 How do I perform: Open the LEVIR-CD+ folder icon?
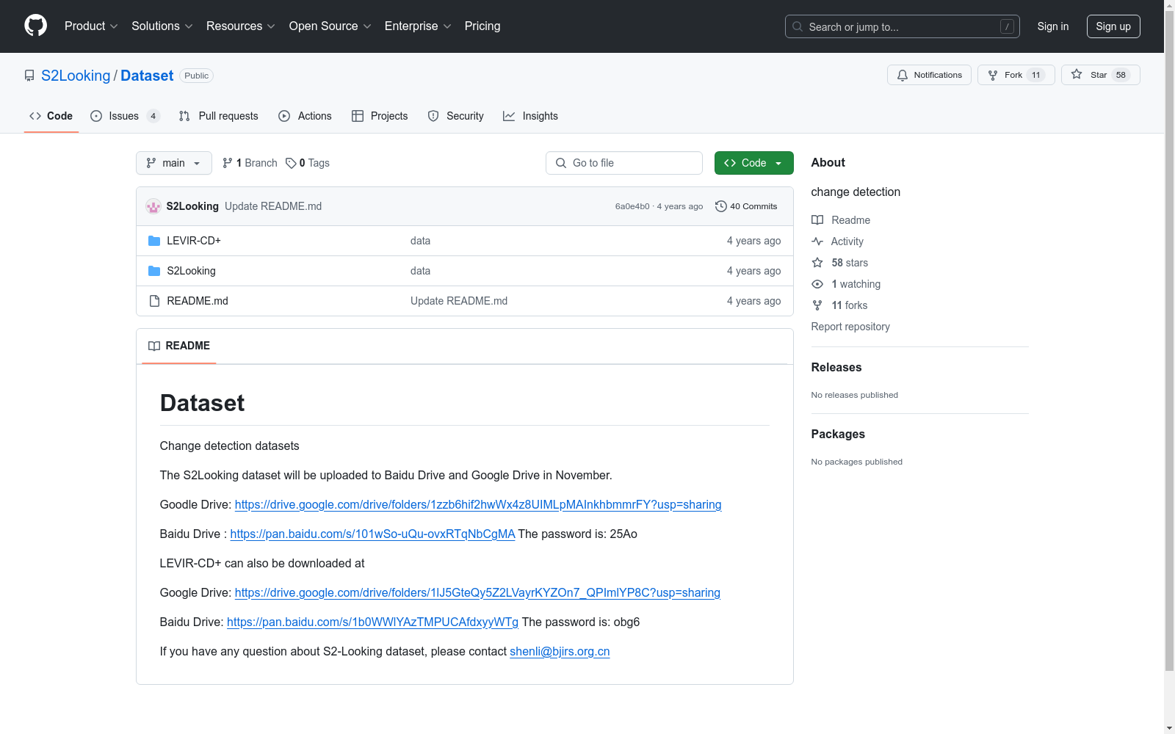click(154, 241)
